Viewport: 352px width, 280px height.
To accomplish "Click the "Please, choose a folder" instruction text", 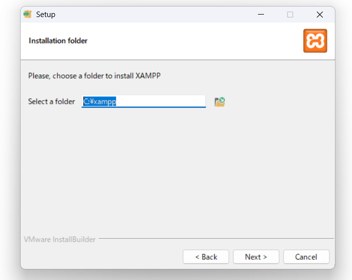I will point(94,76).
